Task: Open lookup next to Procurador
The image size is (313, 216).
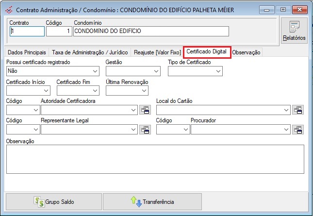Action: pos(298,130)
